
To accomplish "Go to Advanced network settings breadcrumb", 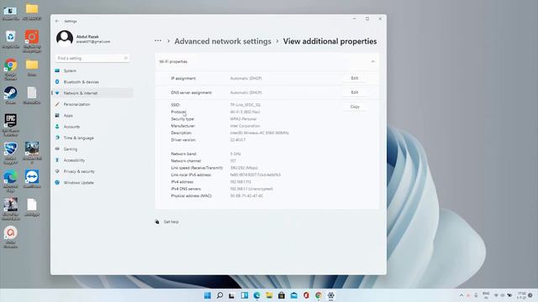I will point(223,41).
